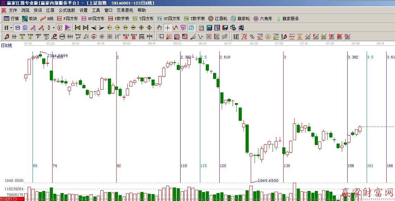
Task: Open the 江恩轮 Gann wheel
Action: [218, 19]
